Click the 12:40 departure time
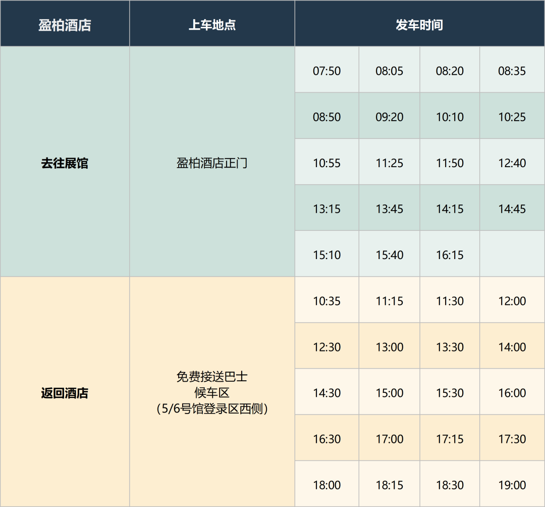 [512, 162]
